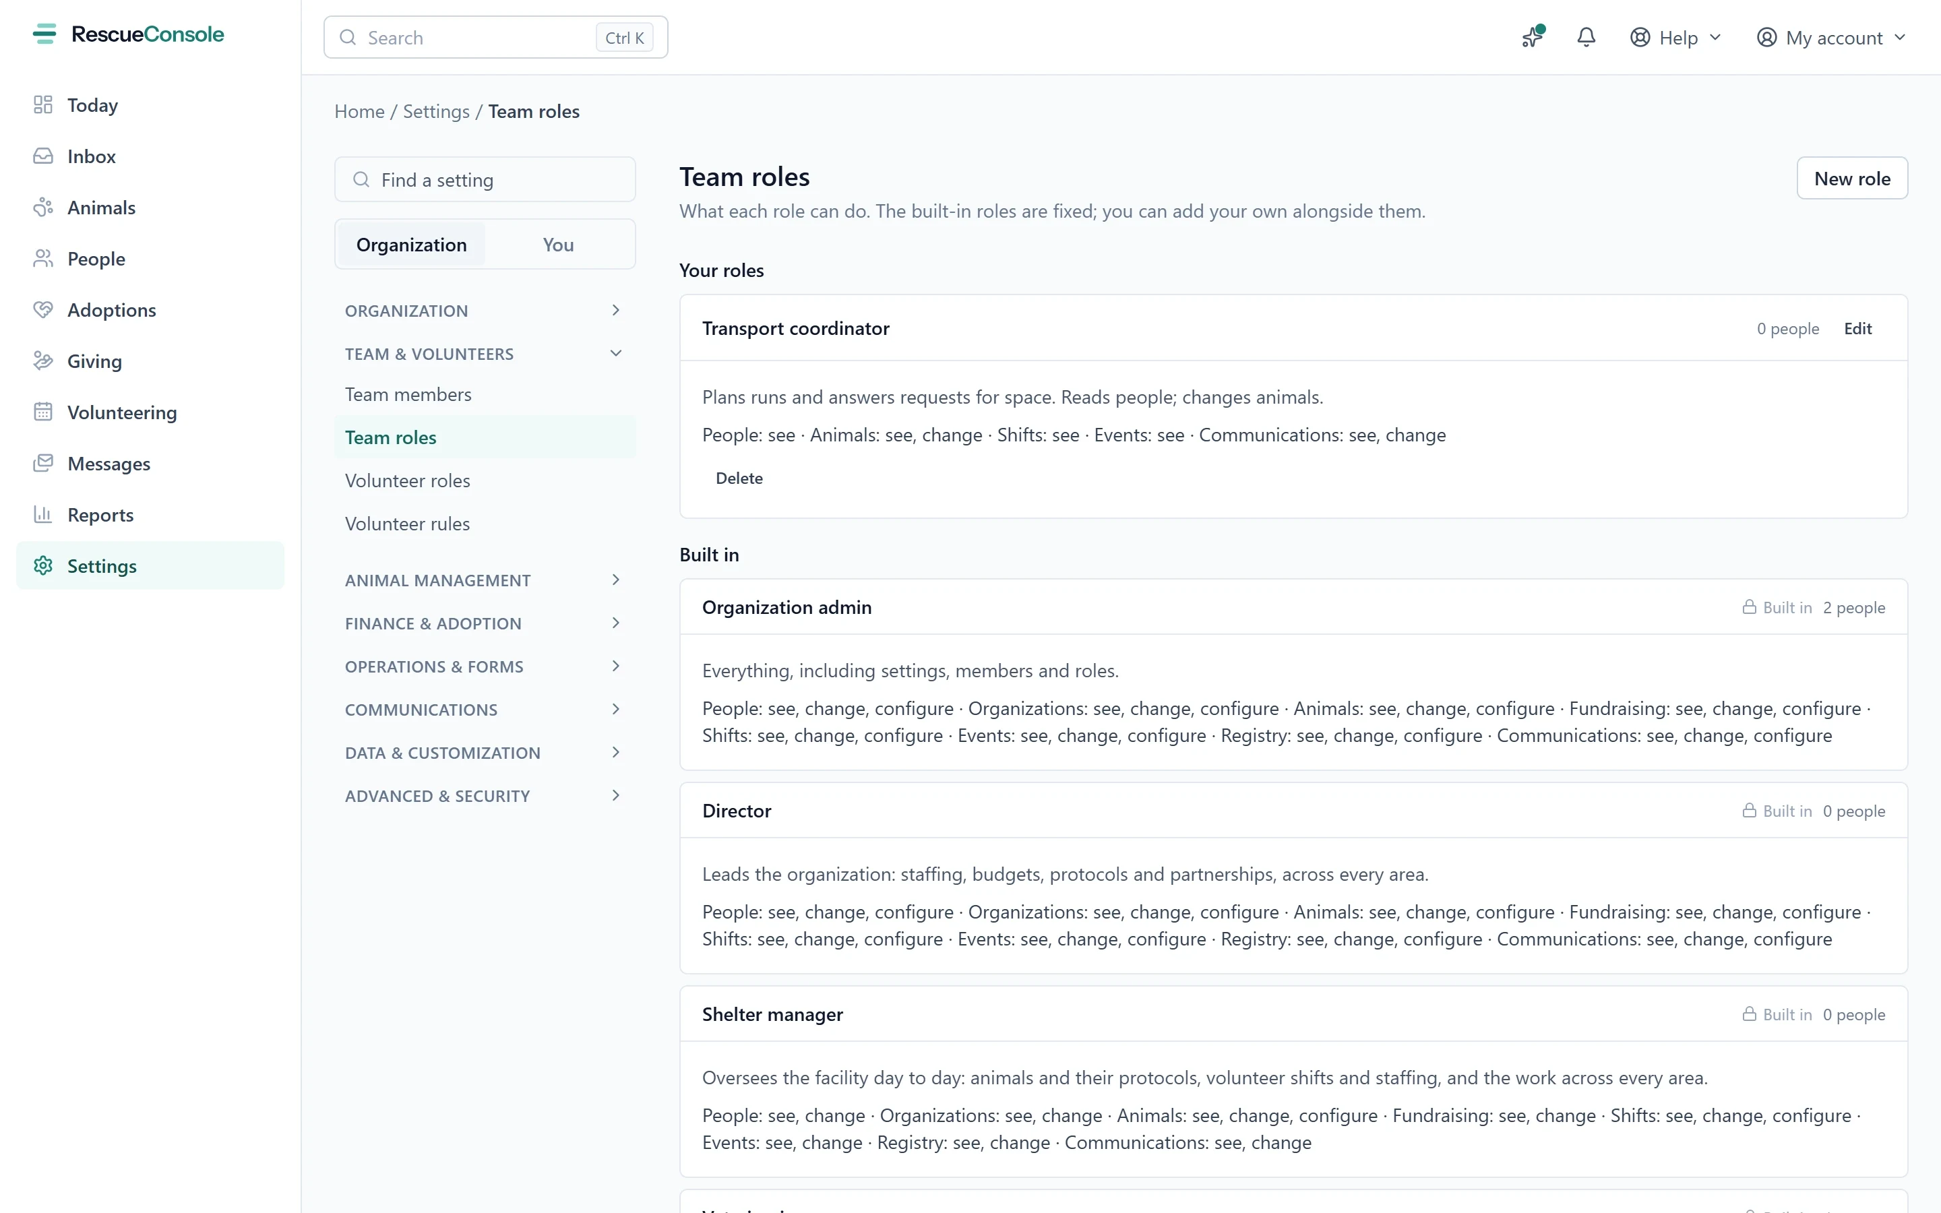The image size is (1941, 1213).
Task: Click the My account avatar icon
Action: [x=1767, y=38]
